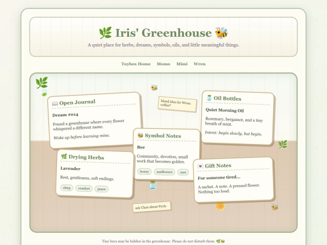Screen dimensions: 327x245
Task: Click the 'Bee' symbol title
Action: point(141,147)
